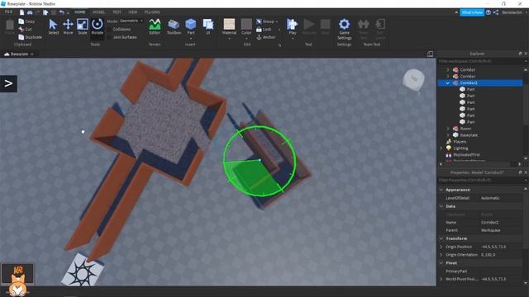Select Lighting in the Explorer tree
This screenshot has width=529, height=297.
pos(460,148)
